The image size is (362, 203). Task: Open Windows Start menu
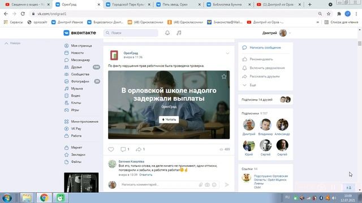click(7, 198)
